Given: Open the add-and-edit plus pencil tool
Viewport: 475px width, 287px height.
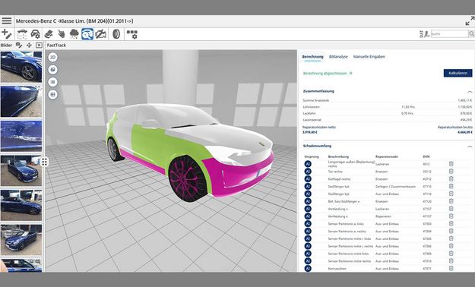Looking at the screenshot, I should 7,34.
